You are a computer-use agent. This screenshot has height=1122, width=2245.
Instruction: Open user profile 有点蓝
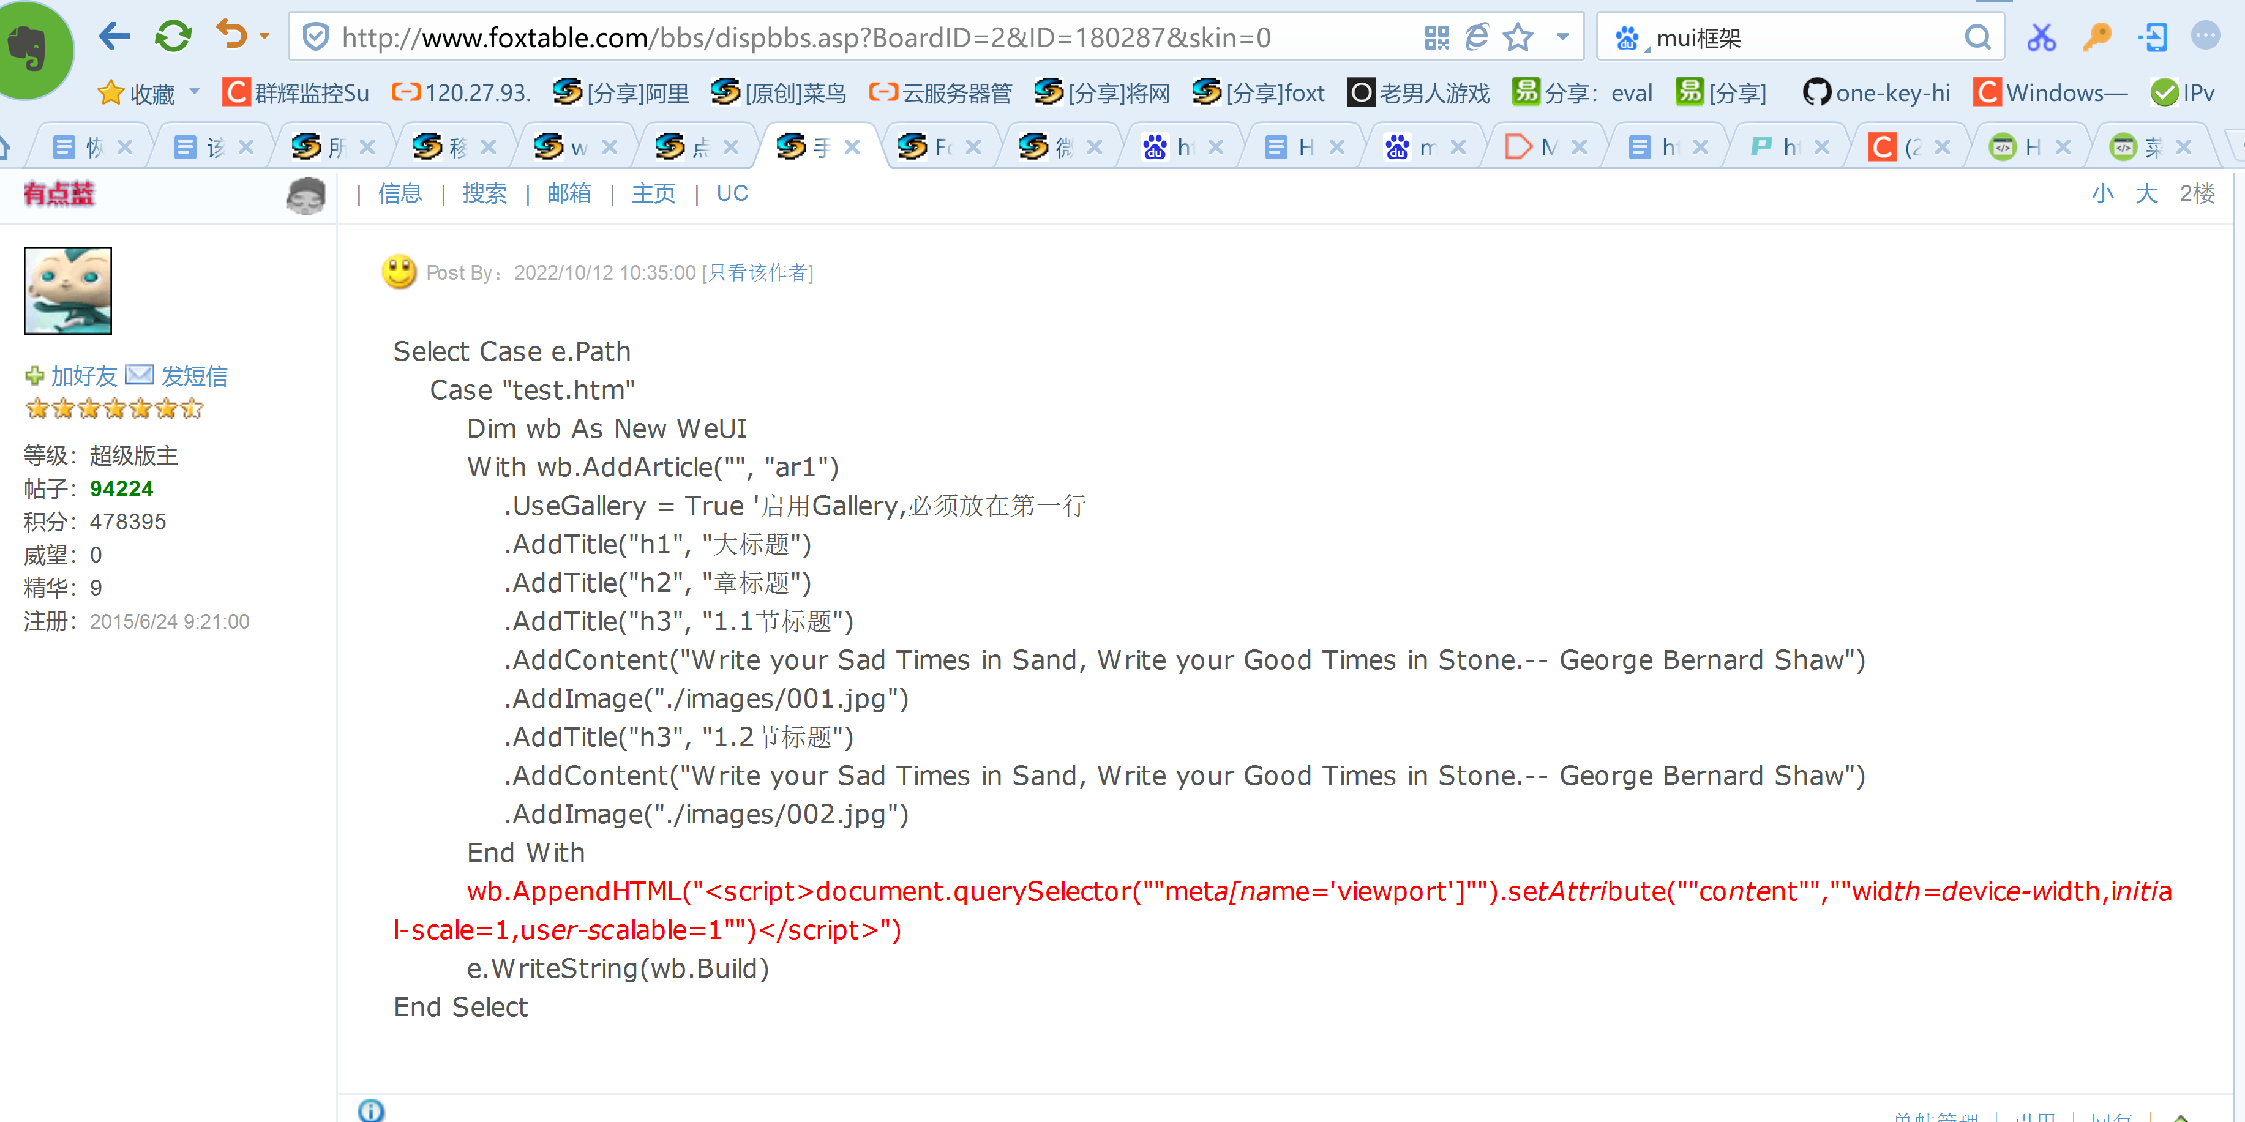[x=58, y=193]
